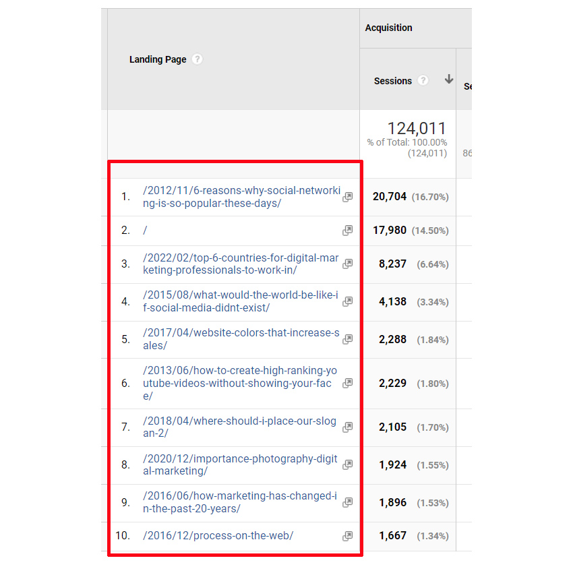The height and width of the screenshot is (573, 573).
Task: Open importance-photography-digital-marketing link
Action: tap(240, 464)
